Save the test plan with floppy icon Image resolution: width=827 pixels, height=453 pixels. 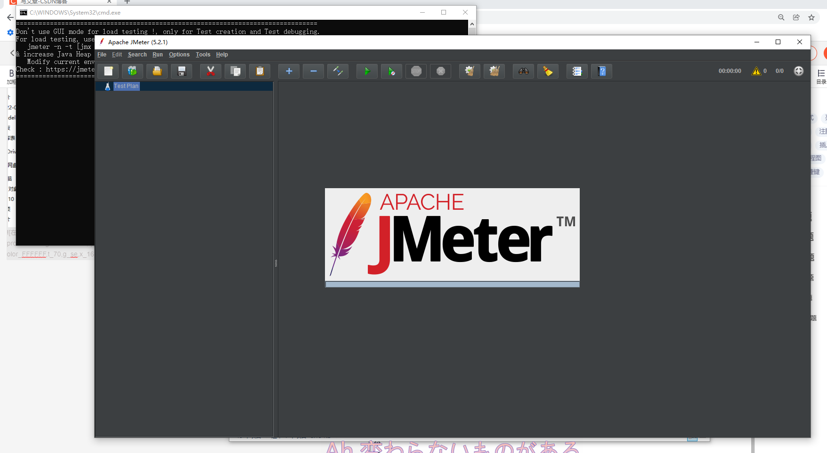181,71
